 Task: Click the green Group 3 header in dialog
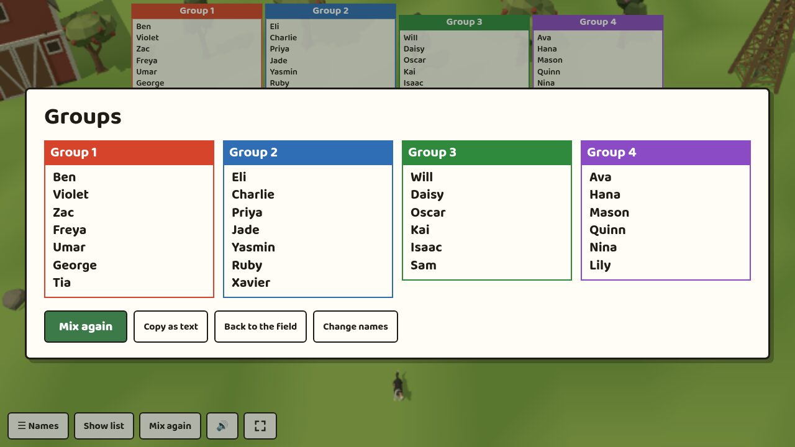(x=487, y=153)
